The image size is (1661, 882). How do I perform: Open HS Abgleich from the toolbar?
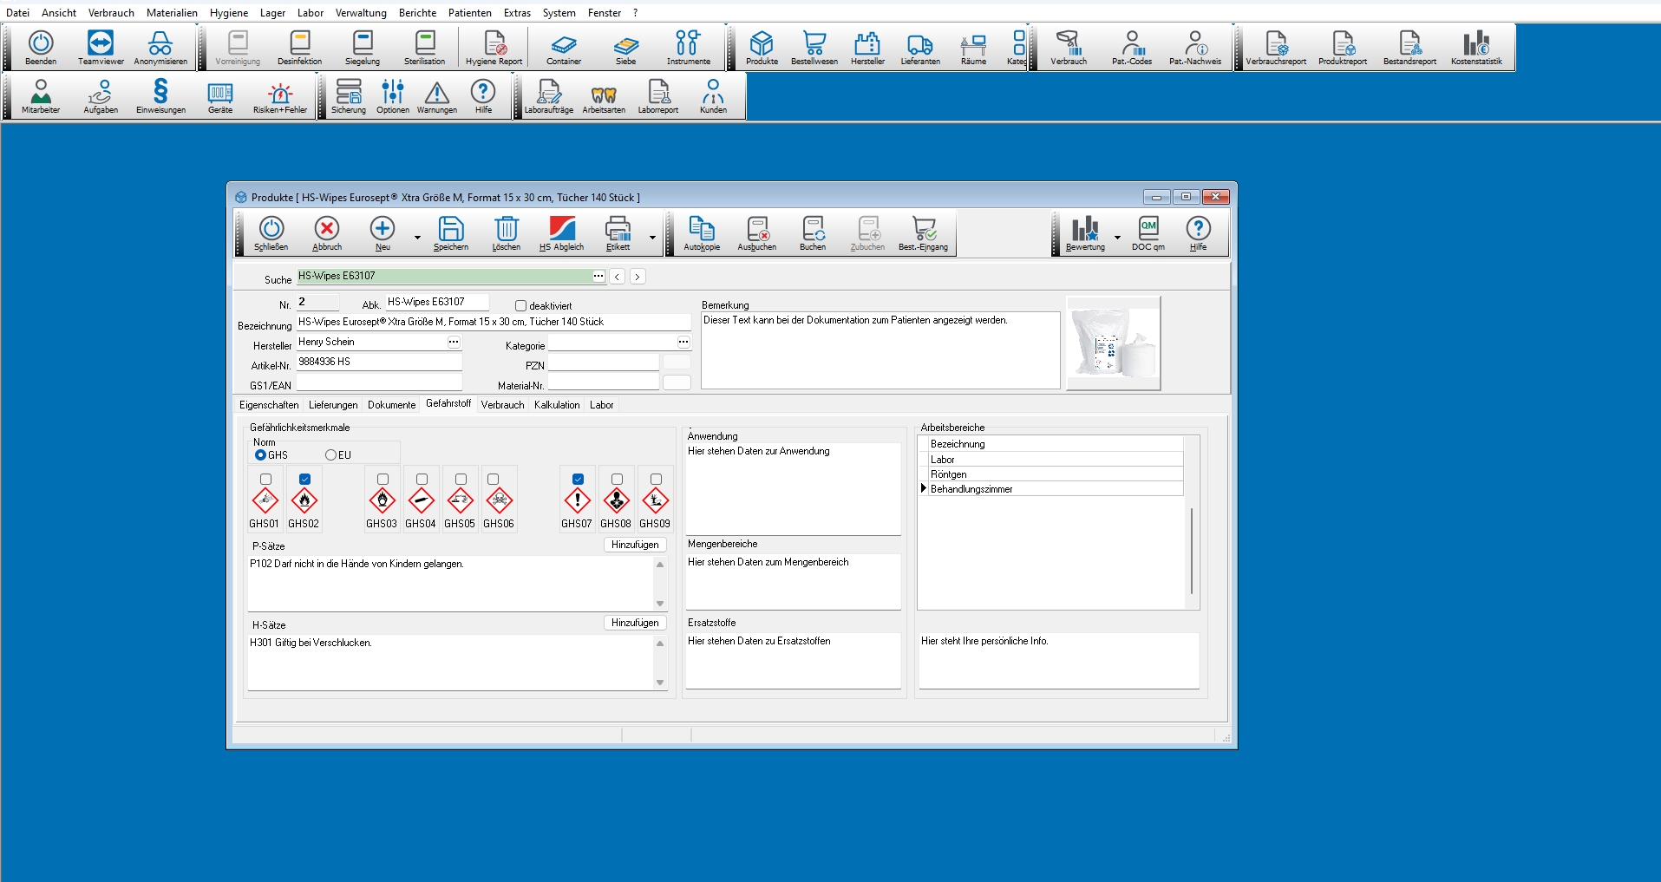pos(561,232)
